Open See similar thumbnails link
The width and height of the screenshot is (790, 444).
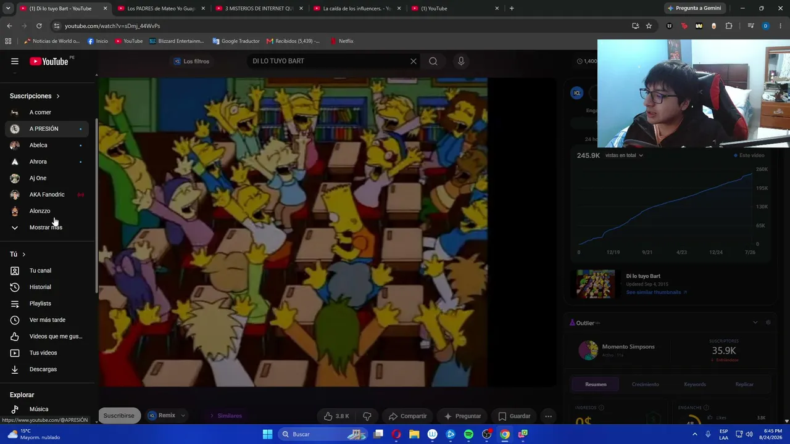657,292
